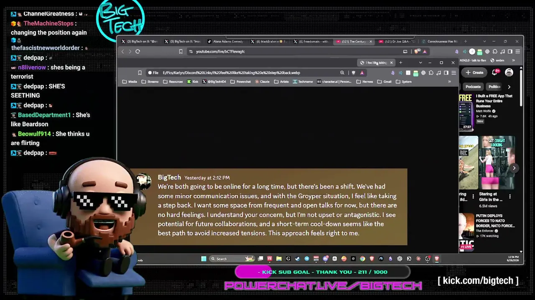535x300 pixels.
Task: Open the new tab in the rear browser window
Action: pyautogui.click(x=465, y=41)
